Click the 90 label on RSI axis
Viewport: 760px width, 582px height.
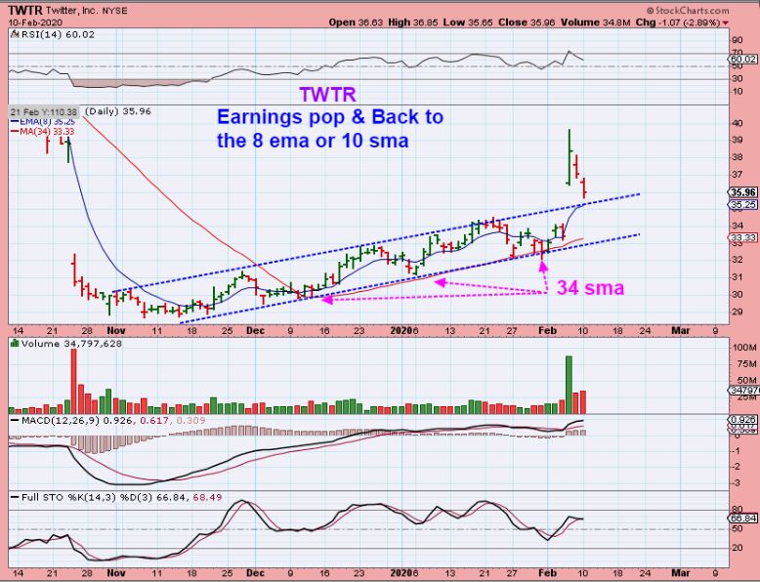click(x=738, y=40)
